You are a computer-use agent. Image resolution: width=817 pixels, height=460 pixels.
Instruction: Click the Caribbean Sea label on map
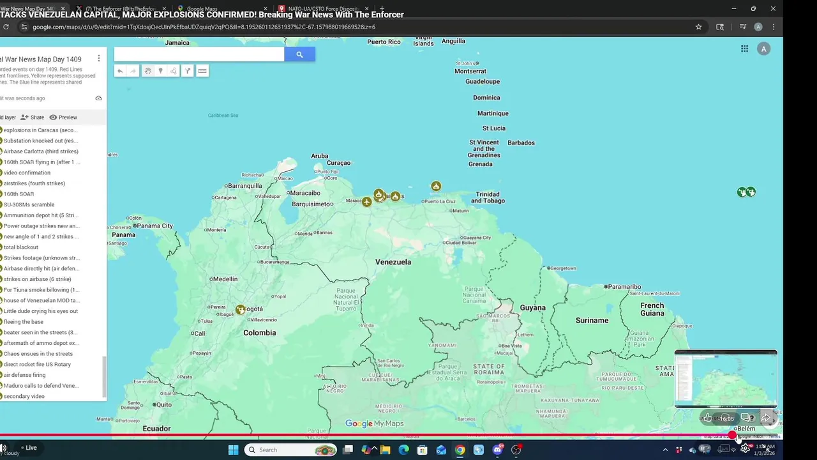[x=223, y=116]
